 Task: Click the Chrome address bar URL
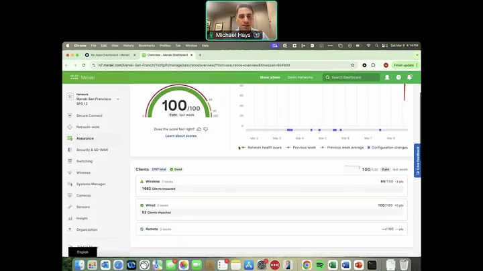pos(194,65)
